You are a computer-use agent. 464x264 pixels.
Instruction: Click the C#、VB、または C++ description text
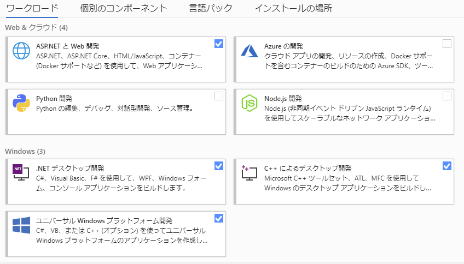[x=122, y=236]
